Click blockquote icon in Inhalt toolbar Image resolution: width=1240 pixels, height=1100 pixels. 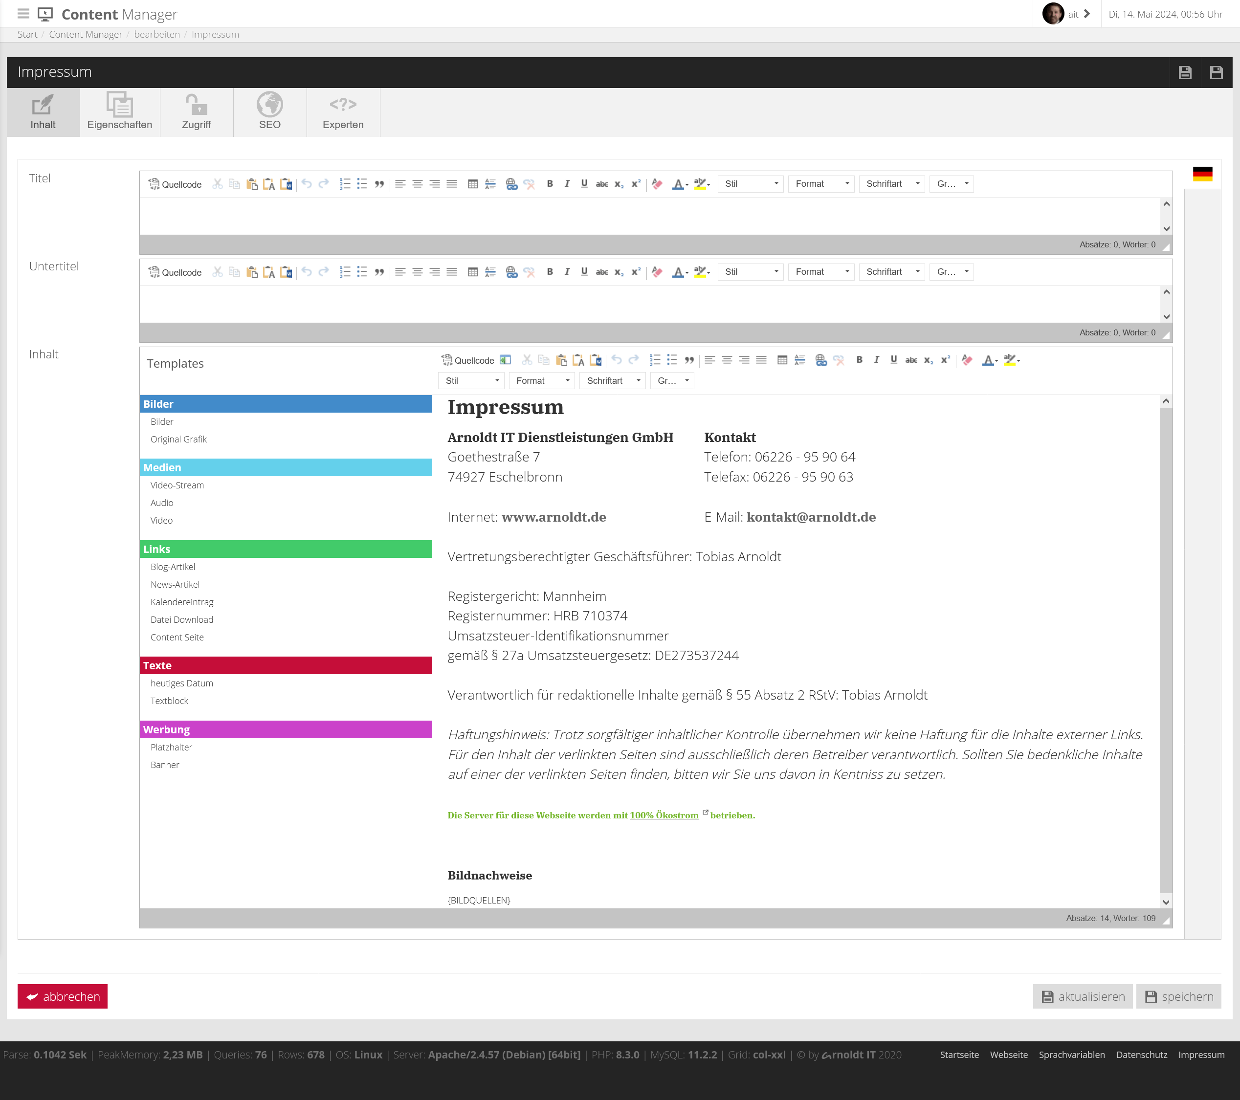[x=689, y=360]
